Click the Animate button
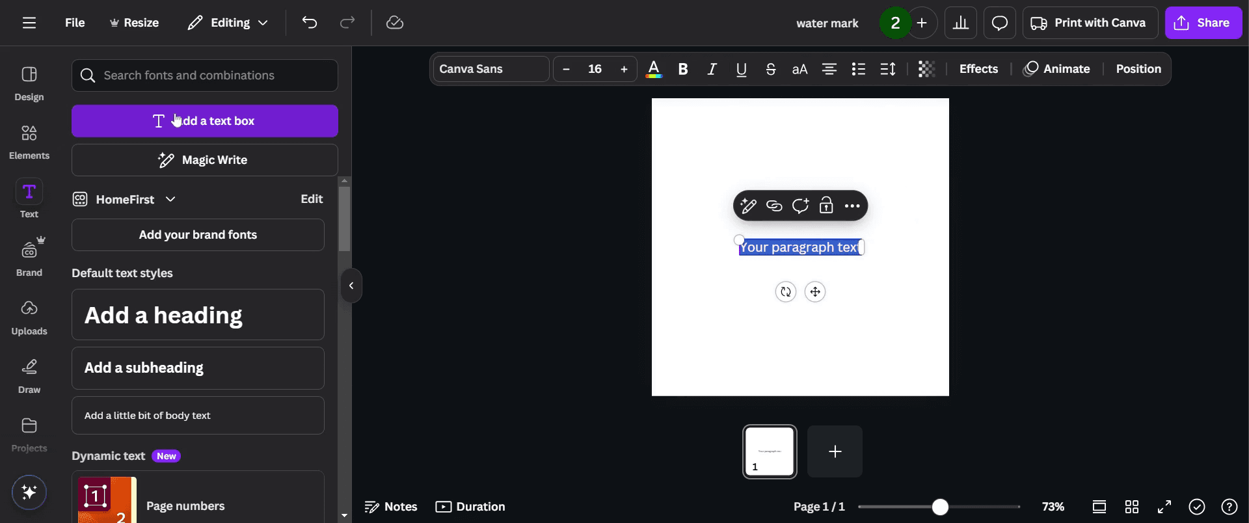 (1056, 69)
